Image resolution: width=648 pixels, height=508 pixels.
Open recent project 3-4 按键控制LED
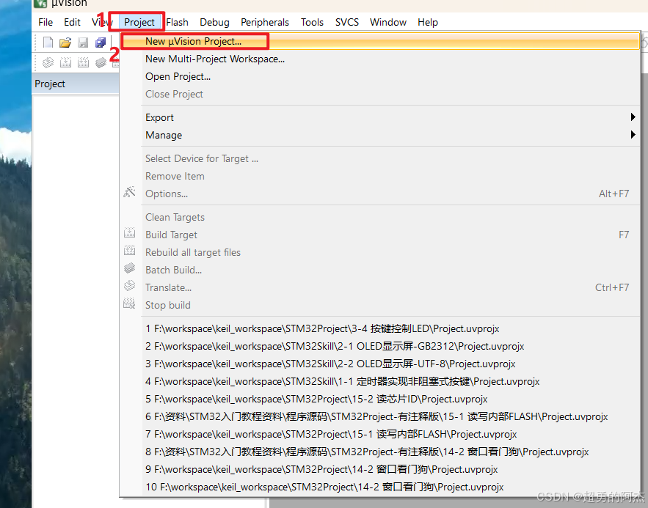379,329
